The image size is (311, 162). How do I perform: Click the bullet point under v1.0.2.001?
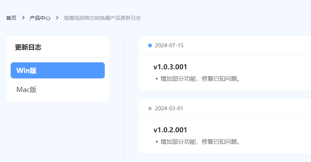tap(157, 141)
